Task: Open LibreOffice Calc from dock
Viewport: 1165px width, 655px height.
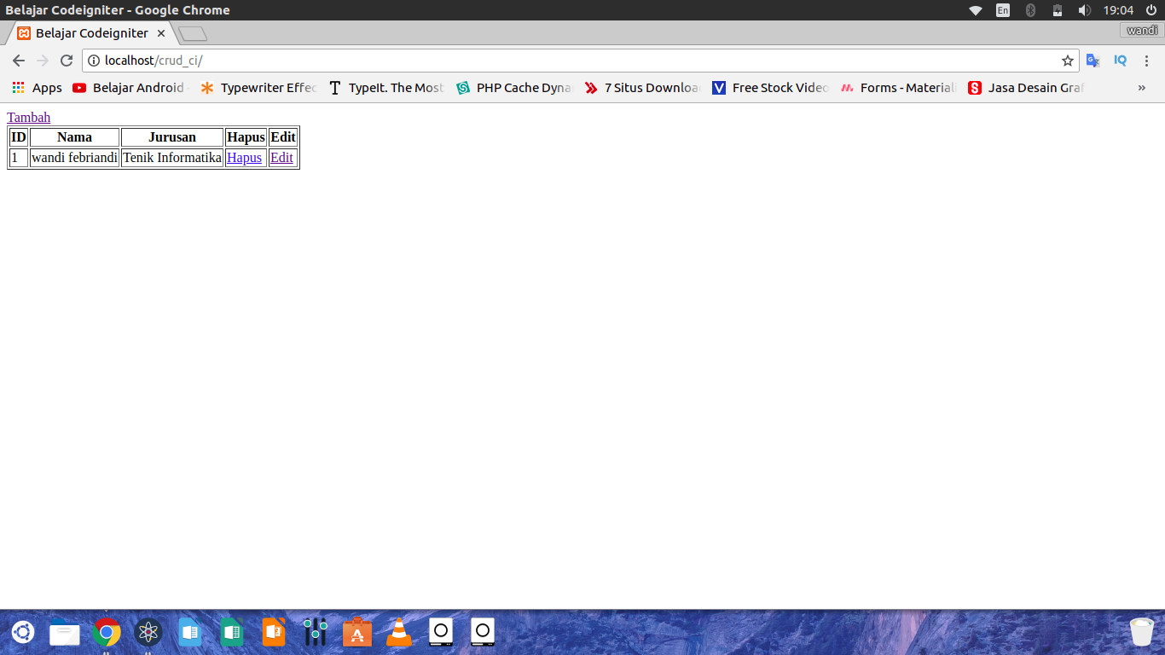Action: [x=231, y=632]
